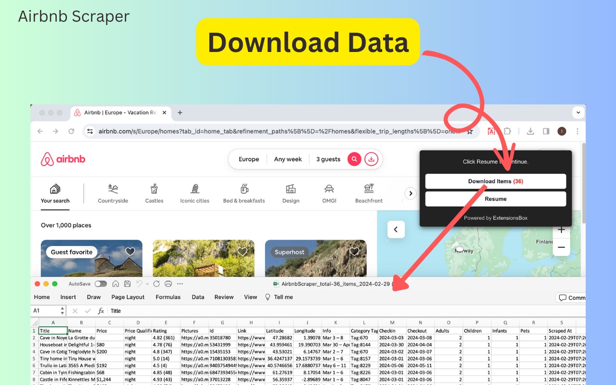The image size is (616, 385).
Task: Open the Chrome three-dot menu
Action: (x=577, y=131)
